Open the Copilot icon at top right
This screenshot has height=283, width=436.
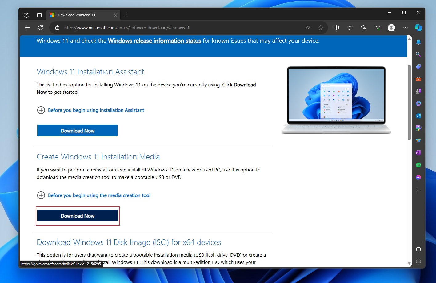pyautogui.click(x=418, y=28)
